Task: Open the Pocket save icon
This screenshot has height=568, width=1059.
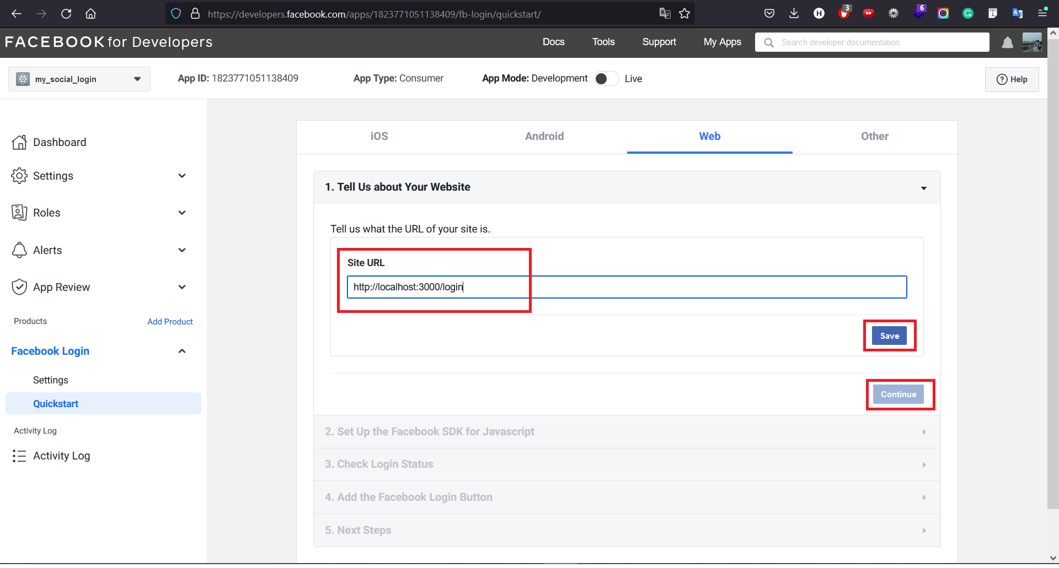Action: click(769, 14)
